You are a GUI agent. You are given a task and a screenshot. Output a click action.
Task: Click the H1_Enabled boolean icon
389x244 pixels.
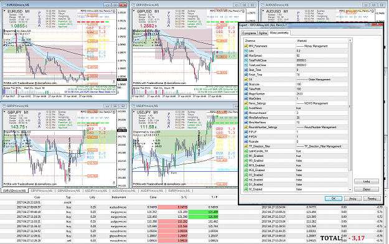point(246,175)
